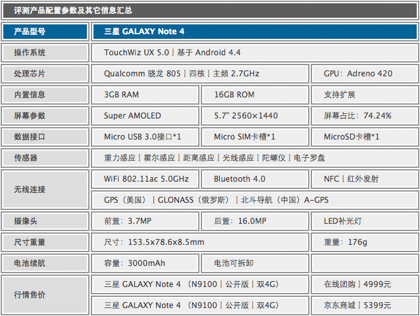Click the 'Bluetooth 4.0' cell

pos(255,179)
